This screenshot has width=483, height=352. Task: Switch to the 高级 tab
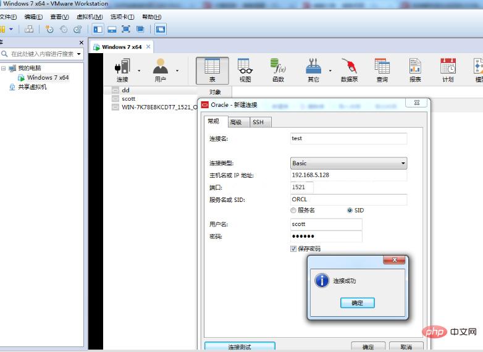point(239,122)
